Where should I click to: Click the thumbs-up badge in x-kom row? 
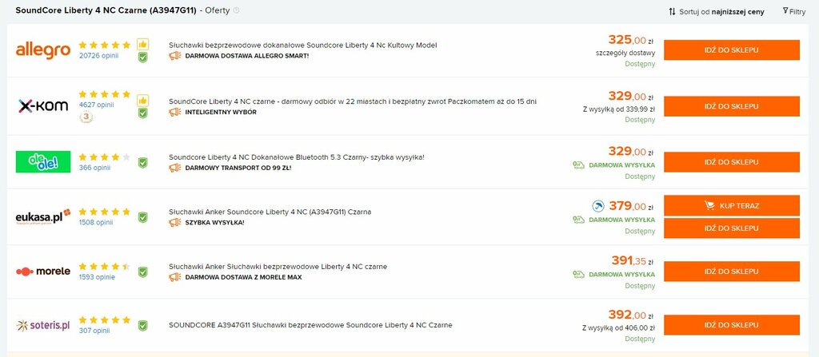click(x=142, y=100)
